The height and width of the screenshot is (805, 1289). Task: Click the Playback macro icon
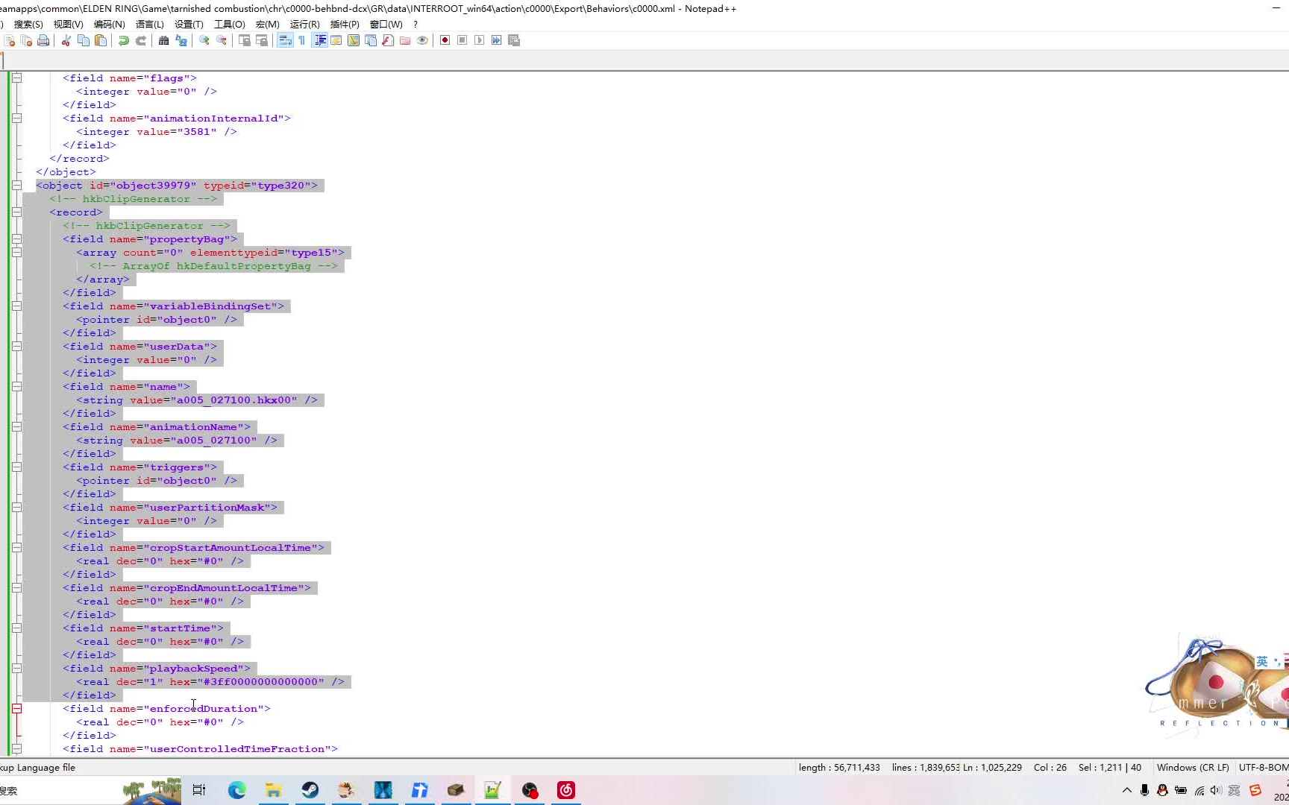[x=480, y=40]
